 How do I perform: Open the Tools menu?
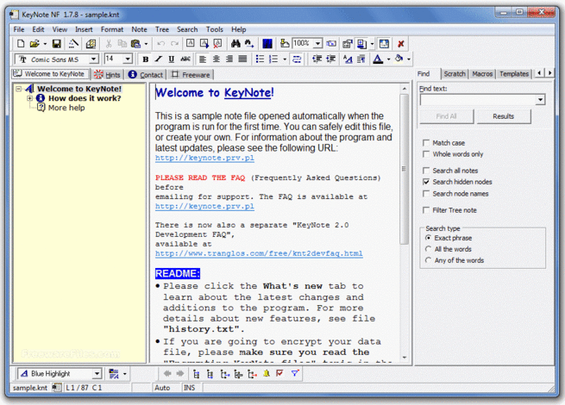click(x=215, y=29)
